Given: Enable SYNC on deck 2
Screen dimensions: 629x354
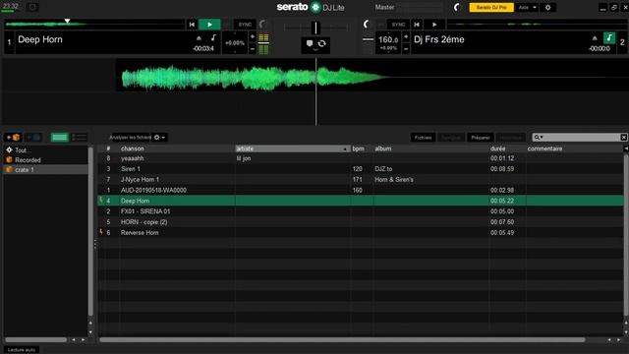Looking at the screenshot, I should point(398,25).
